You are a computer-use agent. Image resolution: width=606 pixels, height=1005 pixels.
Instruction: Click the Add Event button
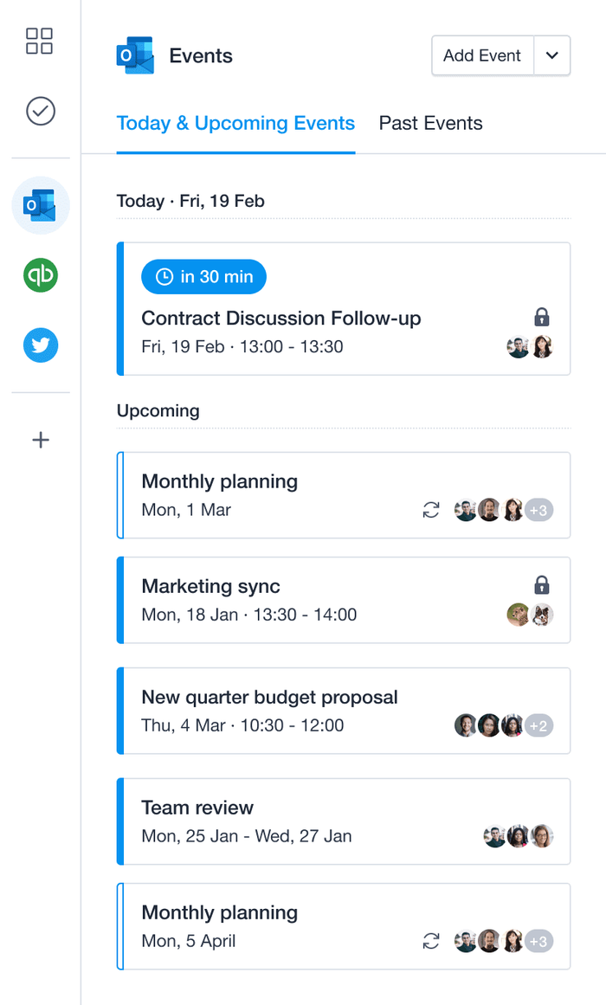click(482, 55)
